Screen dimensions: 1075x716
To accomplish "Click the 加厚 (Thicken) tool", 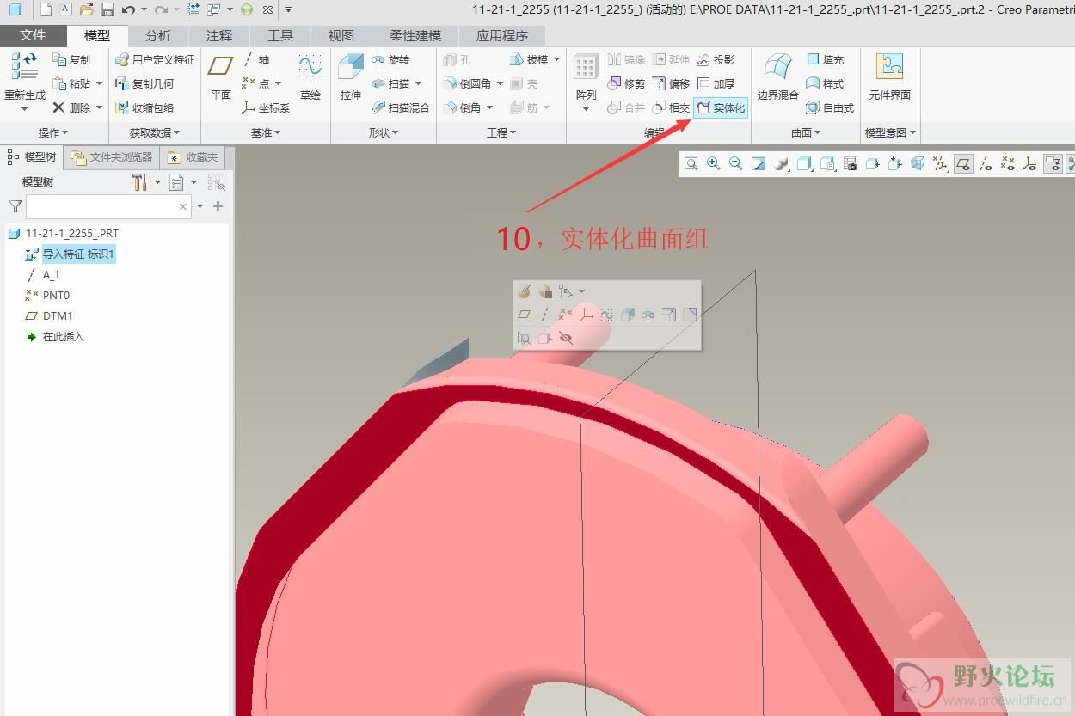I will [x=716, y=83].
